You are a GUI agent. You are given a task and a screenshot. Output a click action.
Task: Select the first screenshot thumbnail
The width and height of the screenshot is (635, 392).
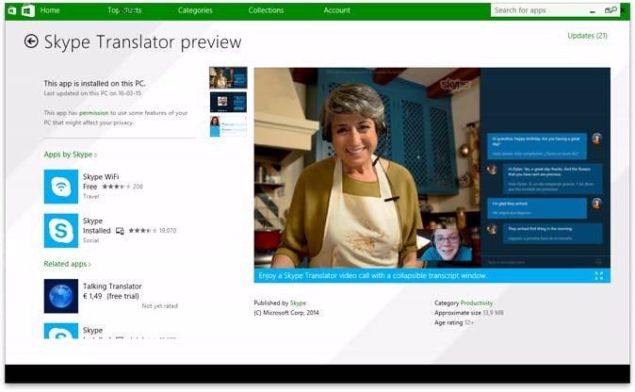pos(228,78)
